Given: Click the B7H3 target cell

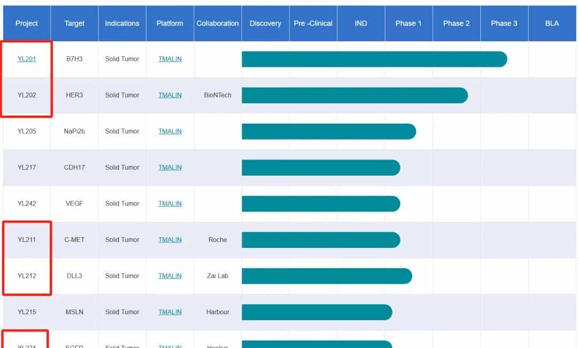Looking at the screenshot, I should click(x=74, y=59).
